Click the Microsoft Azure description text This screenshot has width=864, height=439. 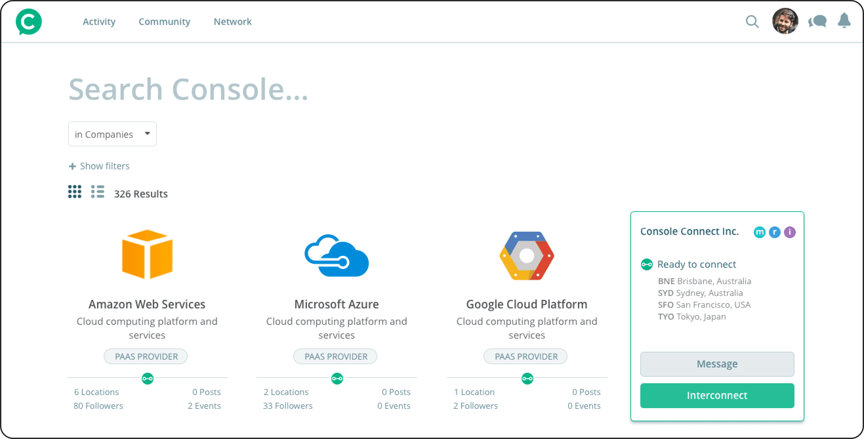tap(337, 328)
